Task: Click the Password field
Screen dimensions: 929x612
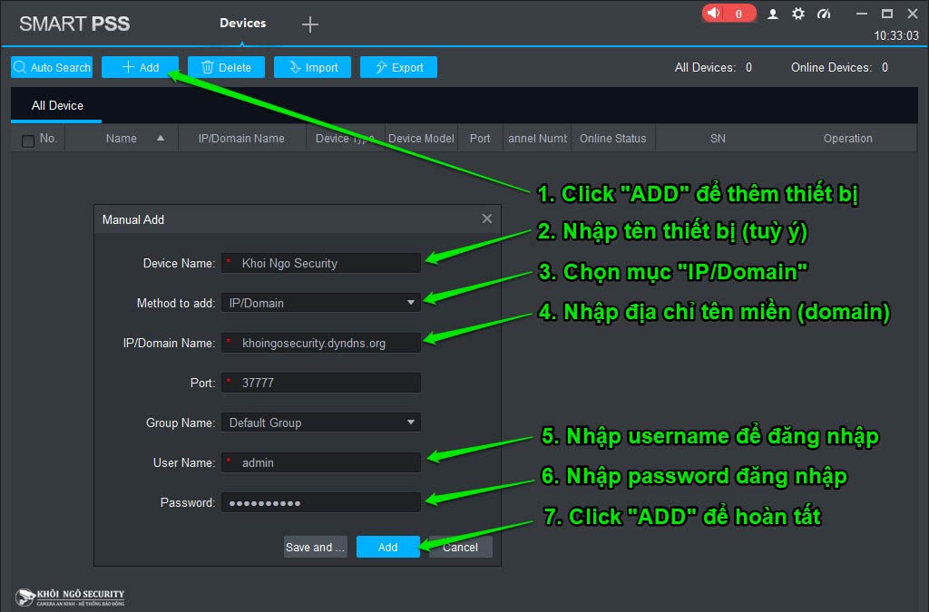Action: [321, 502]
